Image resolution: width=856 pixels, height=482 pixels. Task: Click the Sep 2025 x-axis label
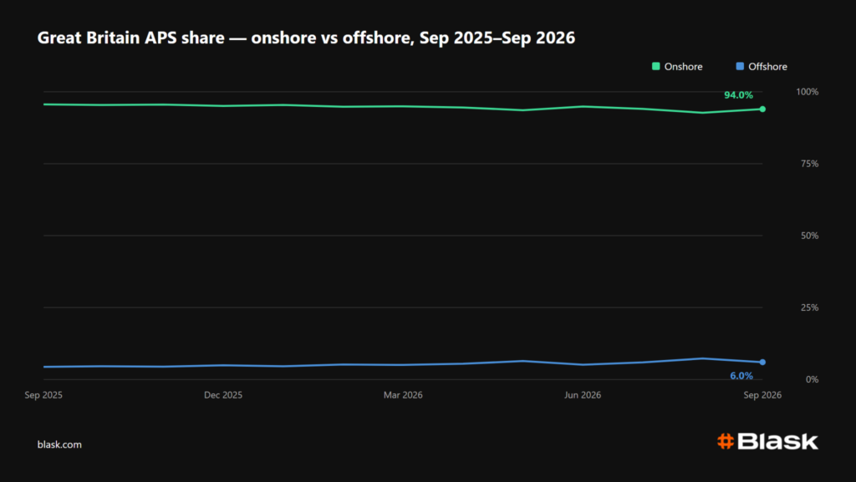coord(43,395)
